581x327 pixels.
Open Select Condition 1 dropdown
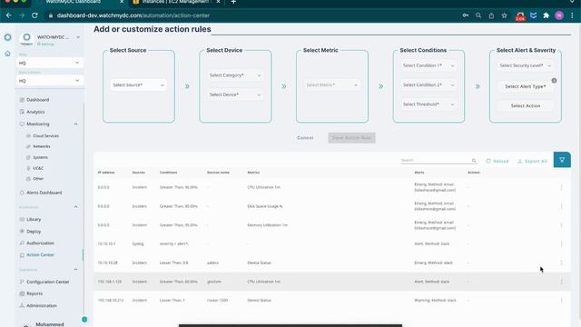(x=428, y=65)
